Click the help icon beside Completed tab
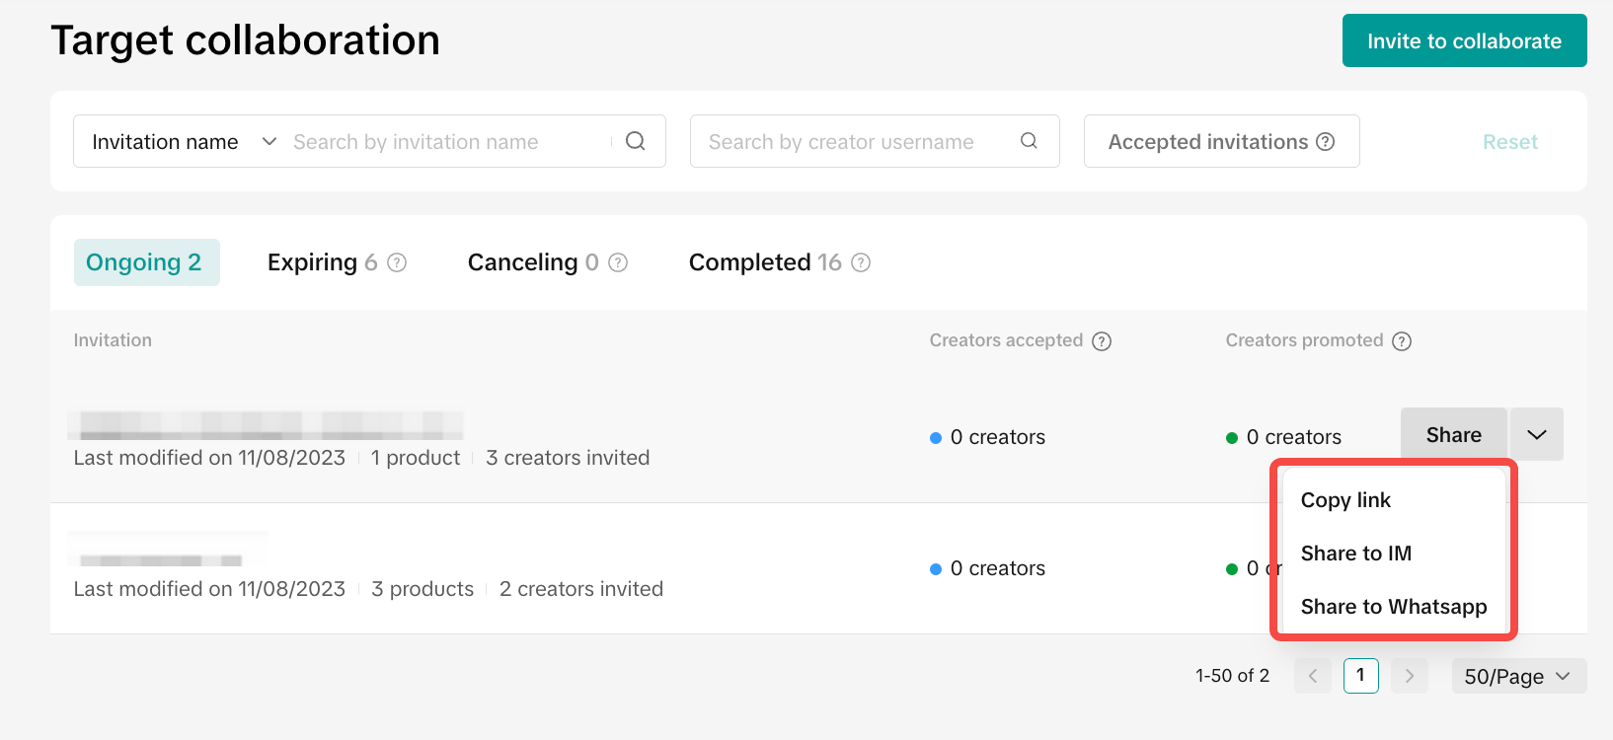 point(861,262)
